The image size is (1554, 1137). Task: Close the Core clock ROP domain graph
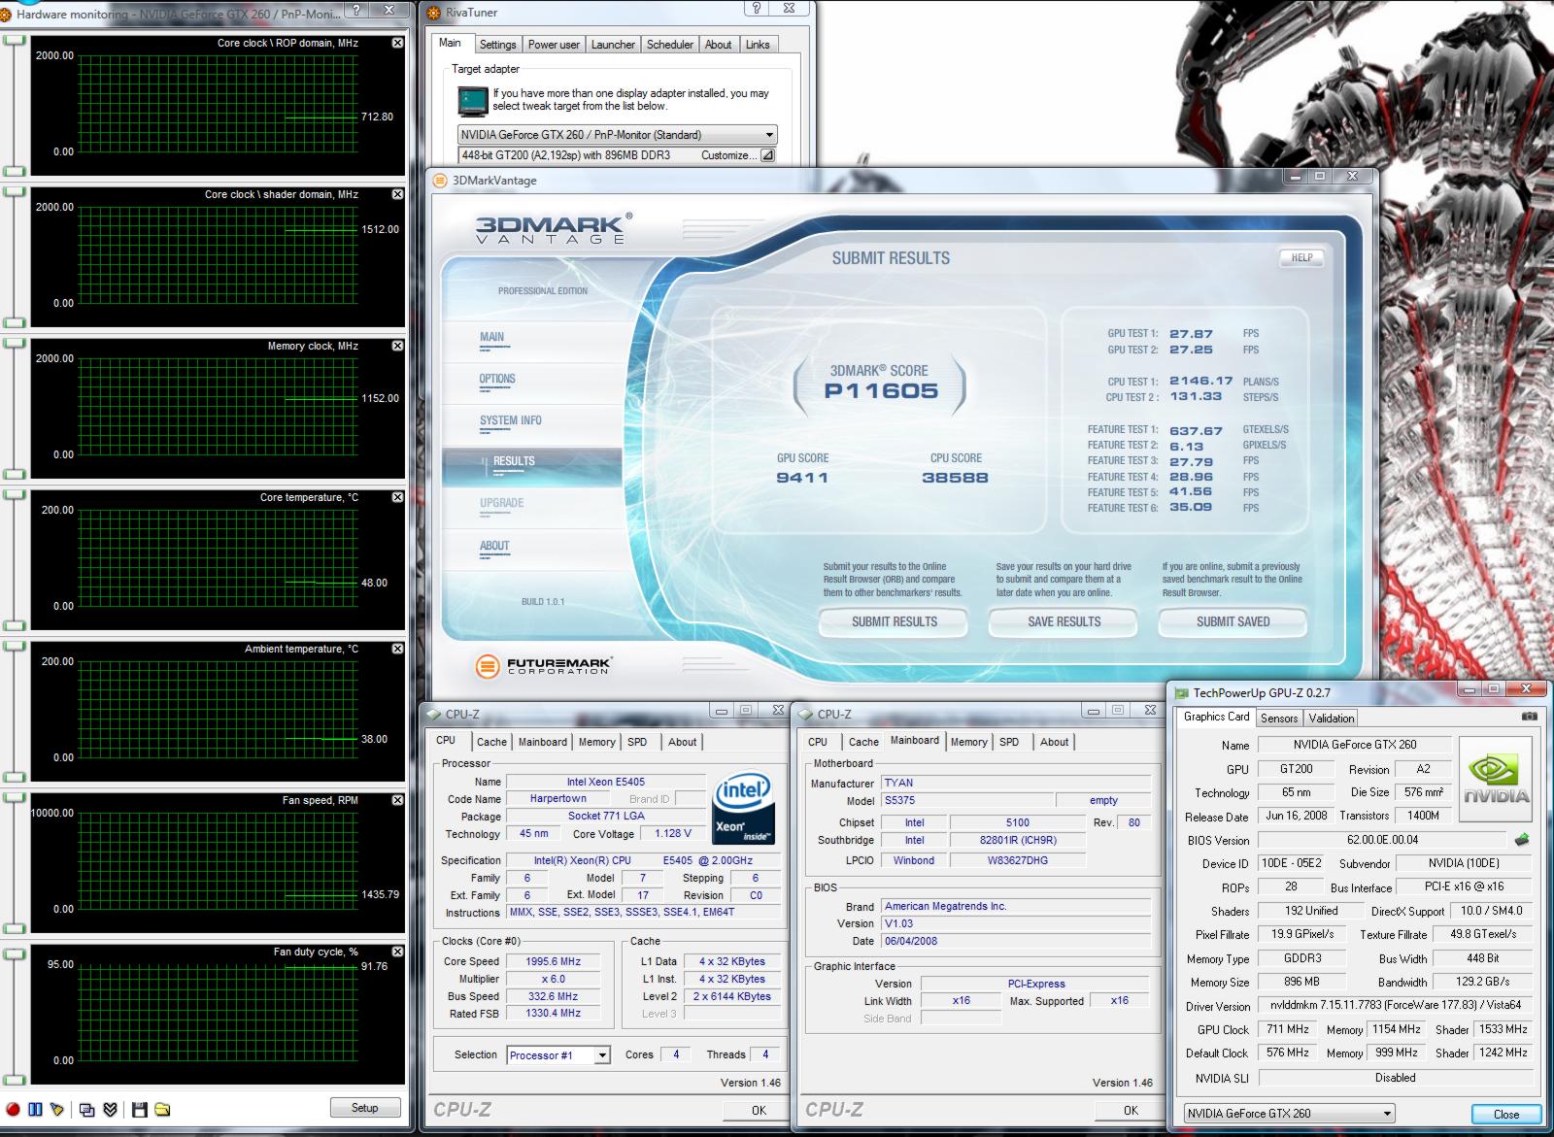pyautogui.click(x=397, y=43)
